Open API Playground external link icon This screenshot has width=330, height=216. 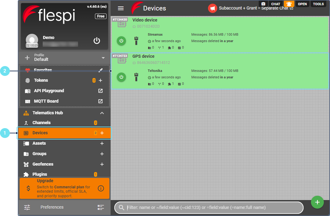(100, 91)
